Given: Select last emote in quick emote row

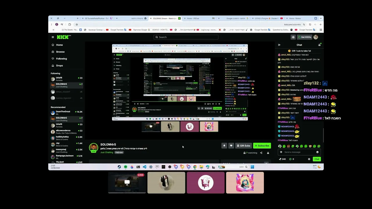Looking at the screenshot, I should click(319, 146).
